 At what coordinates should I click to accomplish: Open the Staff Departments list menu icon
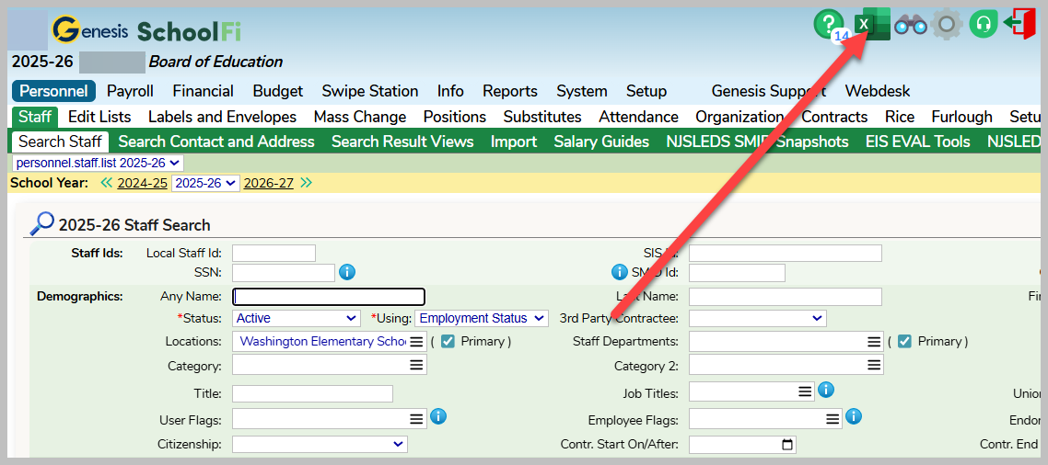tap(874, 342)
